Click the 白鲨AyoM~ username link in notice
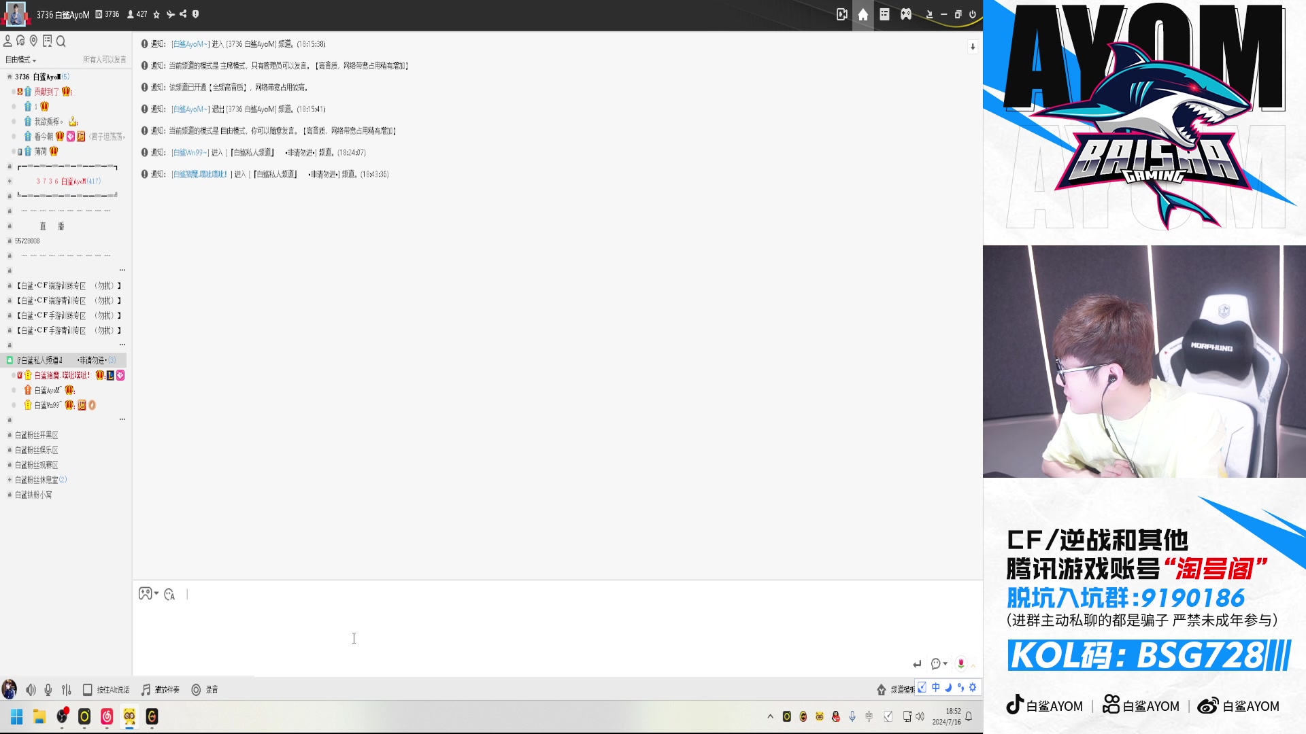1306x734 pixels. (x=190, y=44)
